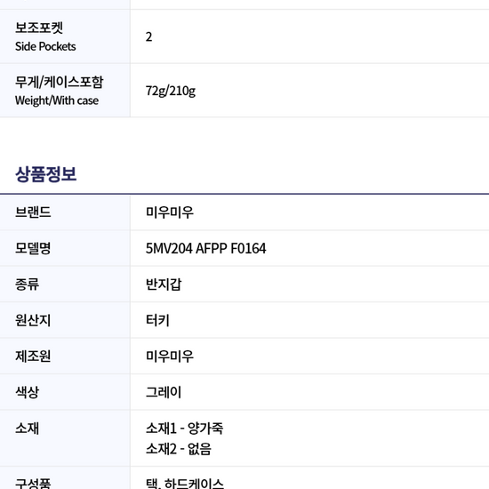
Task: Click the 모델명 label cell
Action: (65, 248)
